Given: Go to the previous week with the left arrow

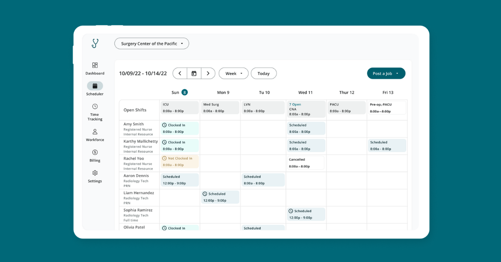Looking at the screenshot, I should 180,73.
